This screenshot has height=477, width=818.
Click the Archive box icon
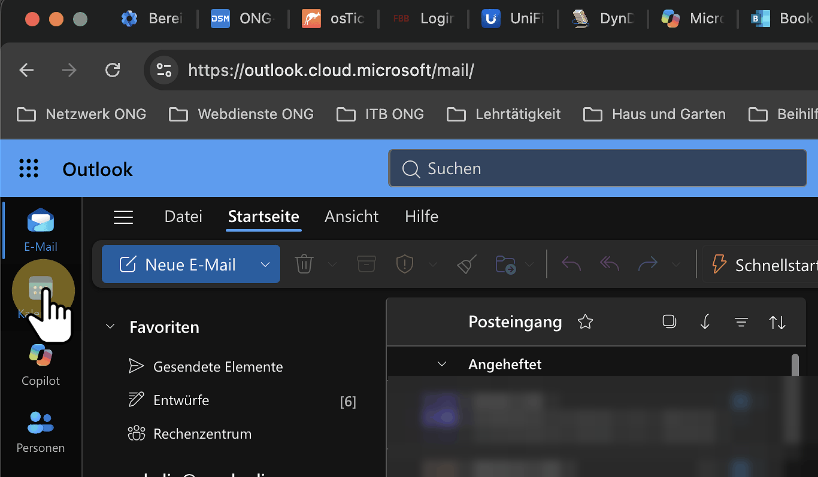pos(366,264)
